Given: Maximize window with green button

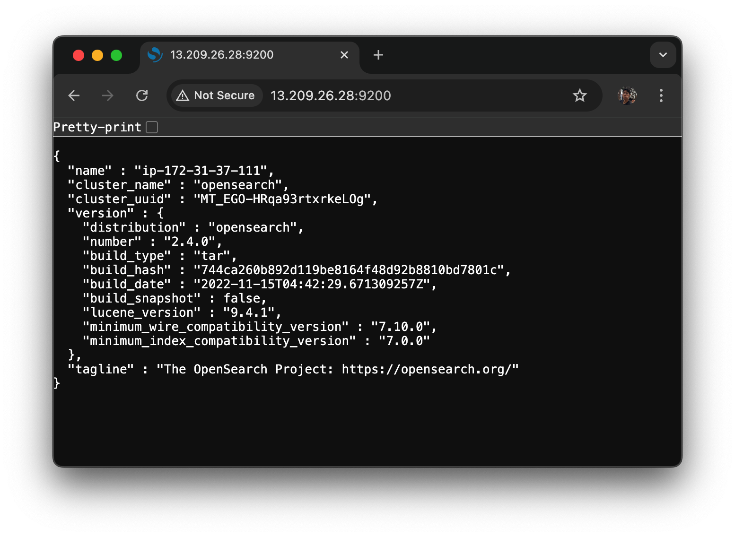Looking at the screenshot, I should click(116, 55).
